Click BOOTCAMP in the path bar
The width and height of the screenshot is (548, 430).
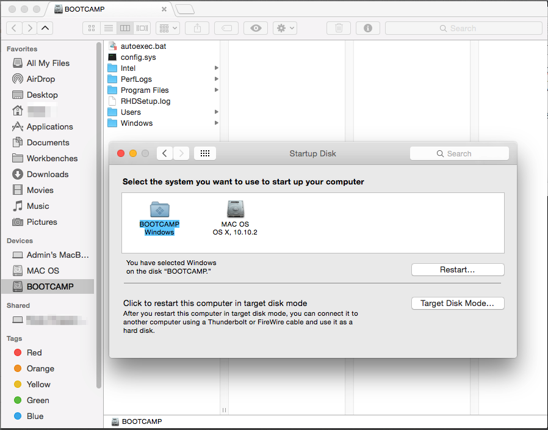click(137, 421)
